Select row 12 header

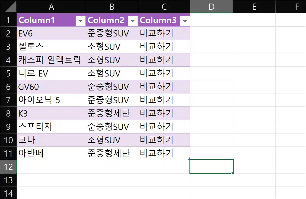[8, 167]
